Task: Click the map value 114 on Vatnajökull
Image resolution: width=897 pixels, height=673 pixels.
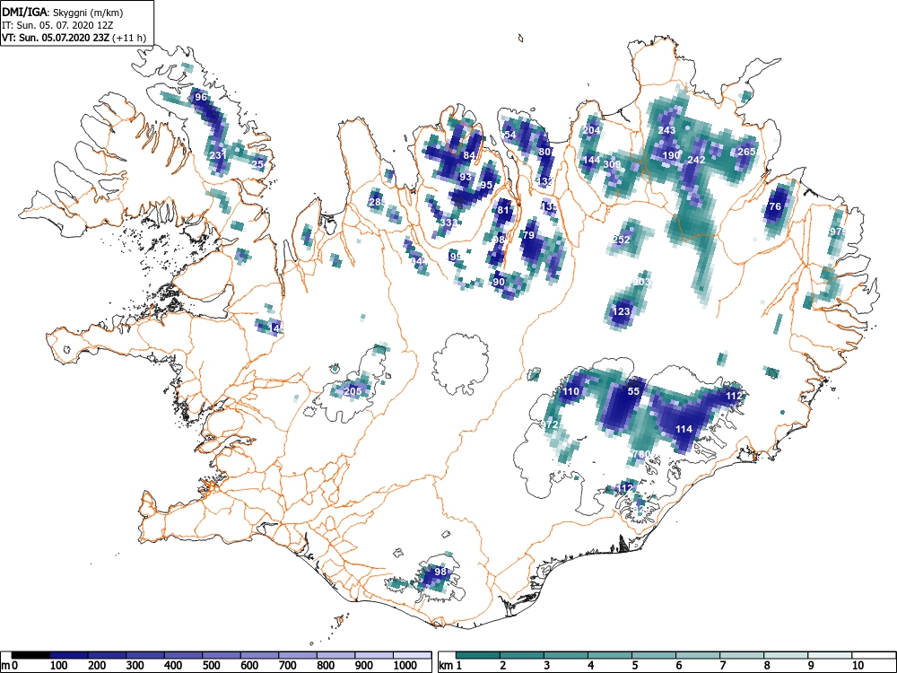Action: pos(684,429)
